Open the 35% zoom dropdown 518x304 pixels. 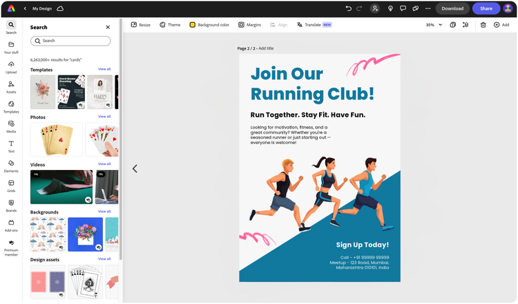(434, 25)
